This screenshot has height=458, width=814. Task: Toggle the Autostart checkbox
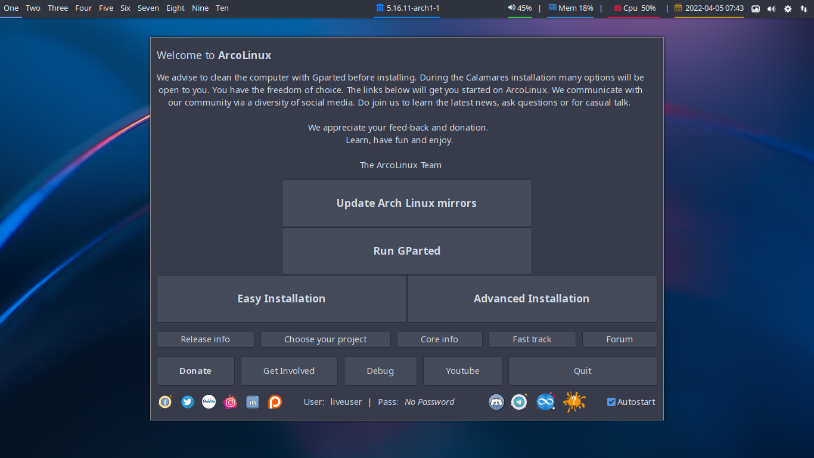611,402
